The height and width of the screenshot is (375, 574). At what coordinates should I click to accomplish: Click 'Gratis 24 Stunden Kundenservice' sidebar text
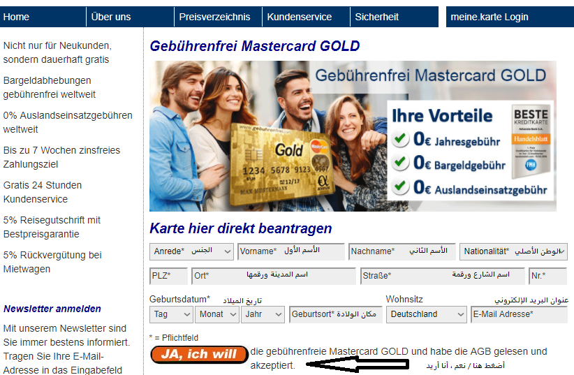pyautogui.click(x=43, y=192)
